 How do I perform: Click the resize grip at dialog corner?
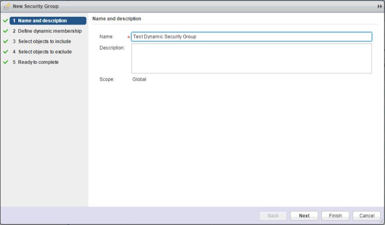[382, 222]
